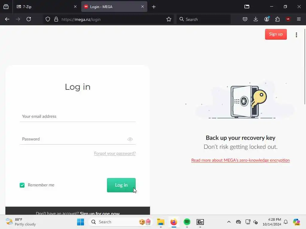Viewport: 306px width, 229px height.
Task: Click the green Log in button
Action: click(121, 185)
